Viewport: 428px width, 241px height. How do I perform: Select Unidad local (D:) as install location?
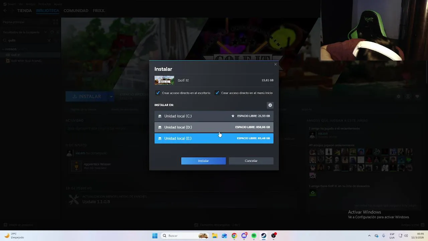(x=214, y=127)
